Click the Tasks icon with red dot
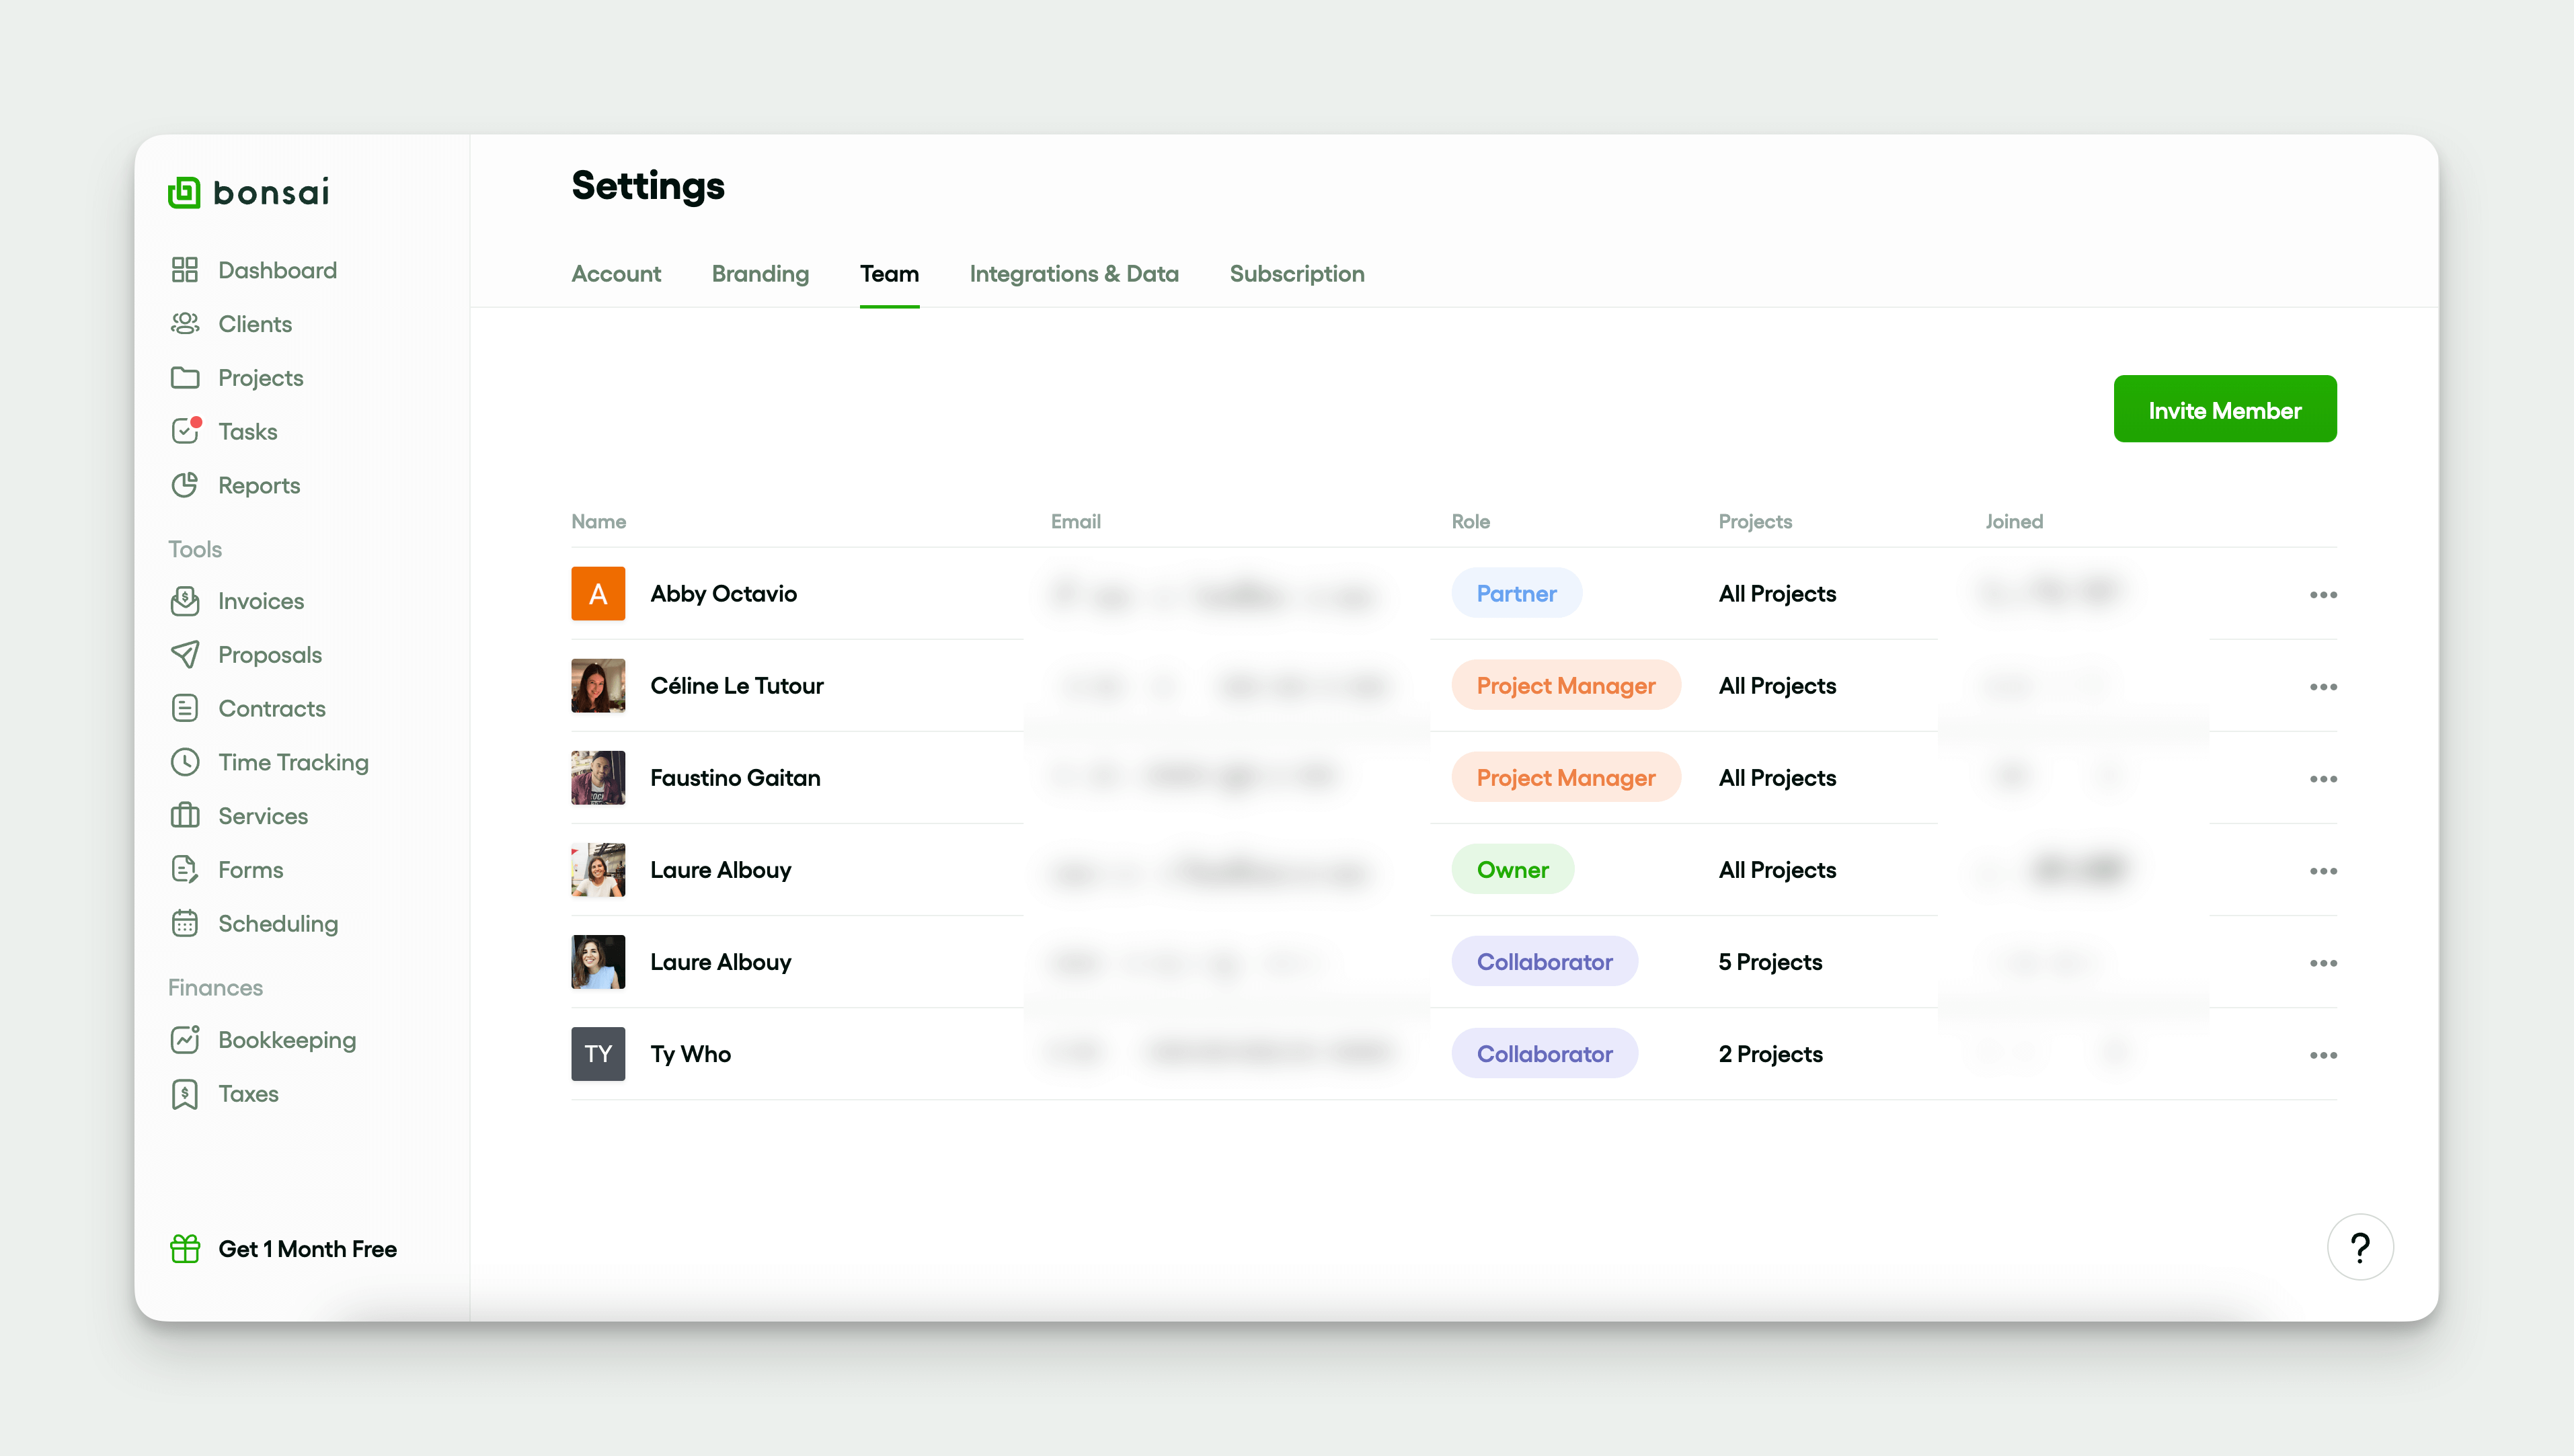 [185, 431]
